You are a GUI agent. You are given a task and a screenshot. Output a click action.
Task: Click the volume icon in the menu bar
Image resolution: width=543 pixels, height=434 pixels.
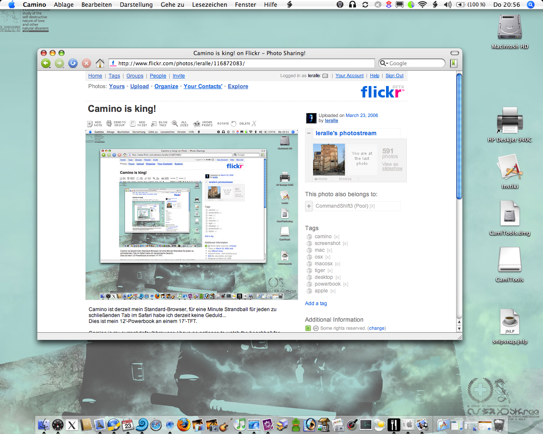coord(448,5)
